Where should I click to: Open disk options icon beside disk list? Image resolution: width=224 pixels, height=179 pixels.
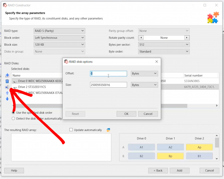7,87
